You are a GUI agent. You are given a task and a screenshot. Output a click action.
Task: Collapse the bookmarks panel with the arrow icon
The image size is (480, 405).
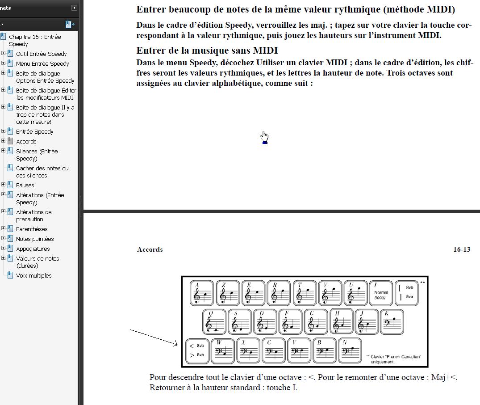coord(74,8)
